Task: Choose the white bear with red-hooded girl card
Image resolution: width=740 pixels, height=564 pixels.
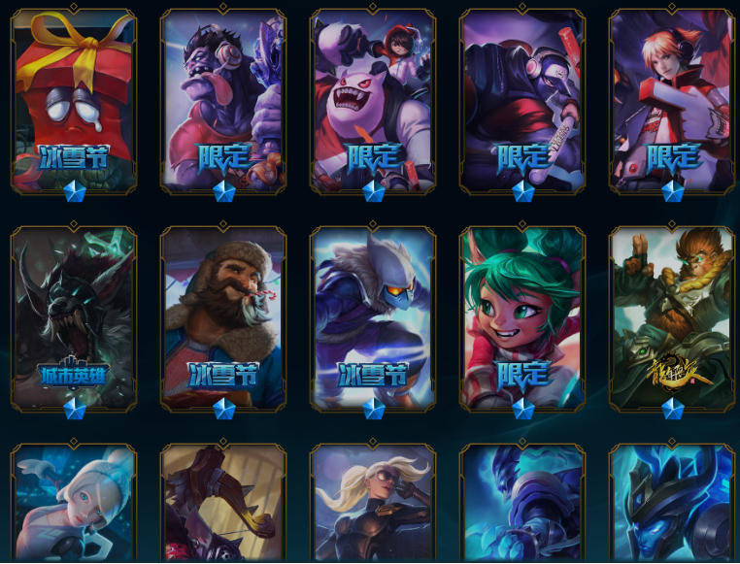Action: click(x=373, y=100)
